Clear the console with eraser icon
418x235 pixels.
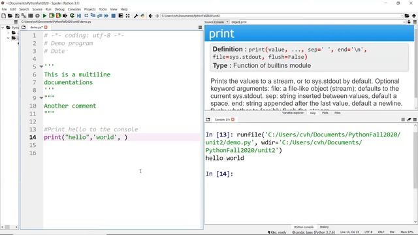409,119
